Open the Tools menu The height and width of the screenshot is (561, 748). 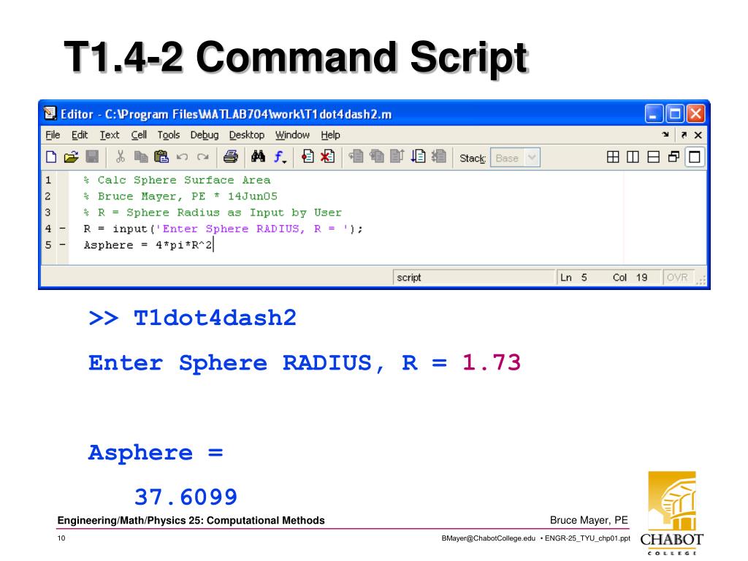pyautogui.click(x=169, y=135)
